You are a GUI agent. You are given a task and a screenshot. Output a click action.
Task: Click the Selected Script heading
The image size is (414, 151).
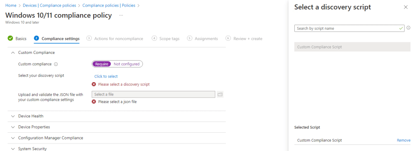(307, 127)
